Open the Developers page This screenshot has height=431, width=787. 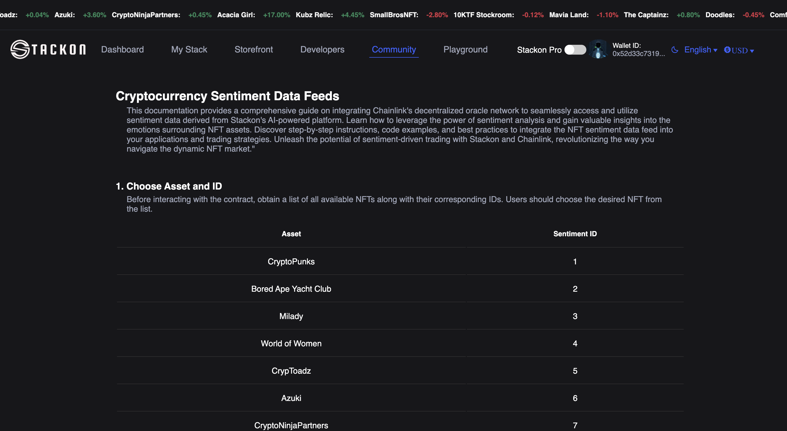pos(322,49)
